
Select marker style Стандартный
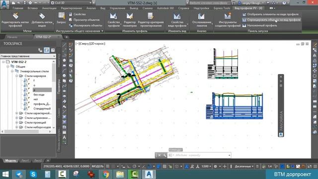click(x=42, y=108)
